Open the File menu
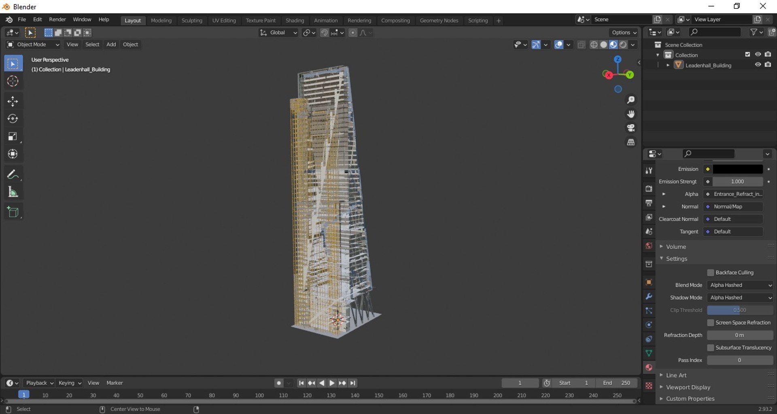This screenshot has height=414, width=777. click(x=22, y=19)
